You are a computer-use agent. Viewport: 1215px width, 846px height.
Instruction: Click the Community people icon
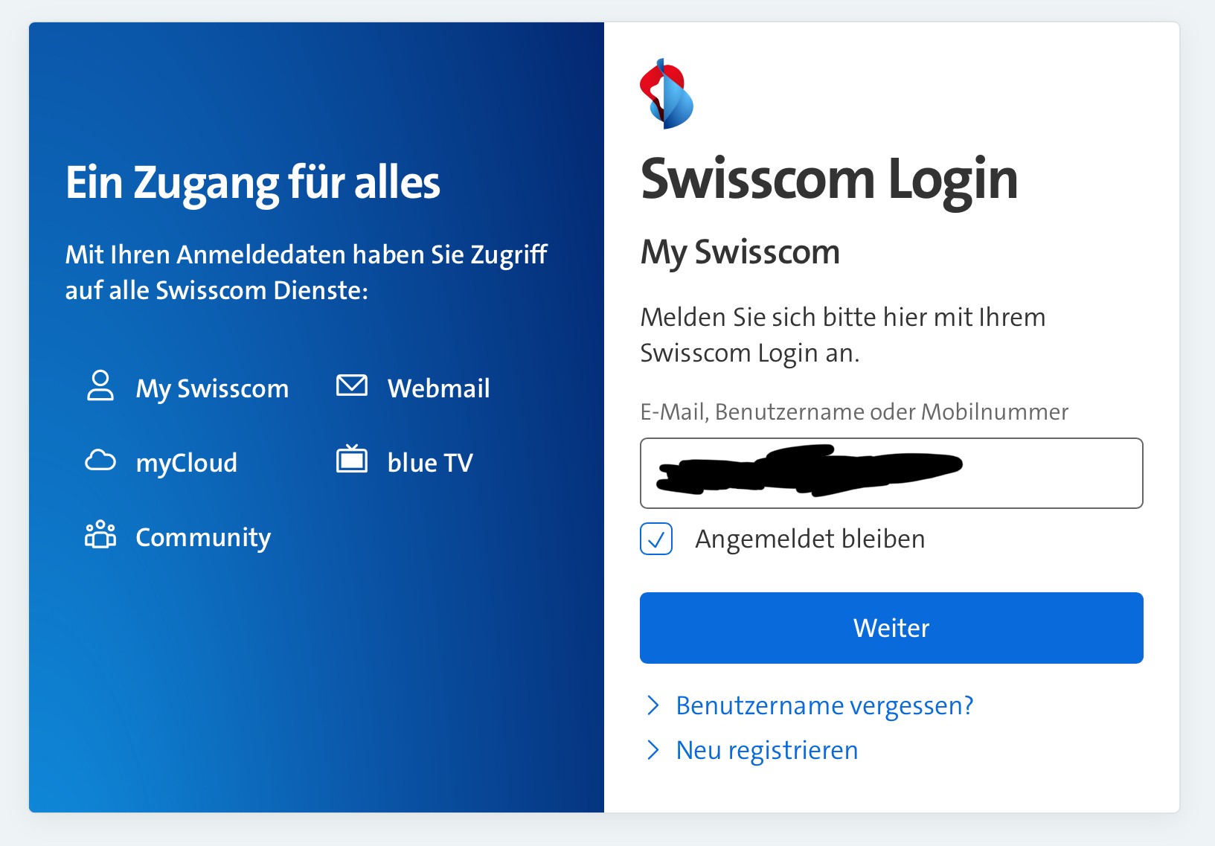(x=100, y=534)
